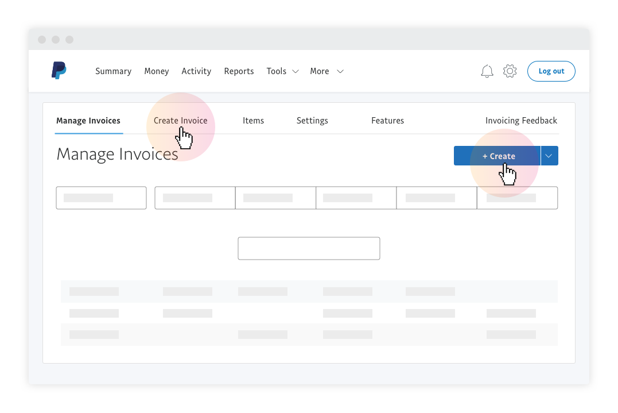Switch to the Manage Invoices tab
The image size is (618, 413).
(x=88, y=121)
